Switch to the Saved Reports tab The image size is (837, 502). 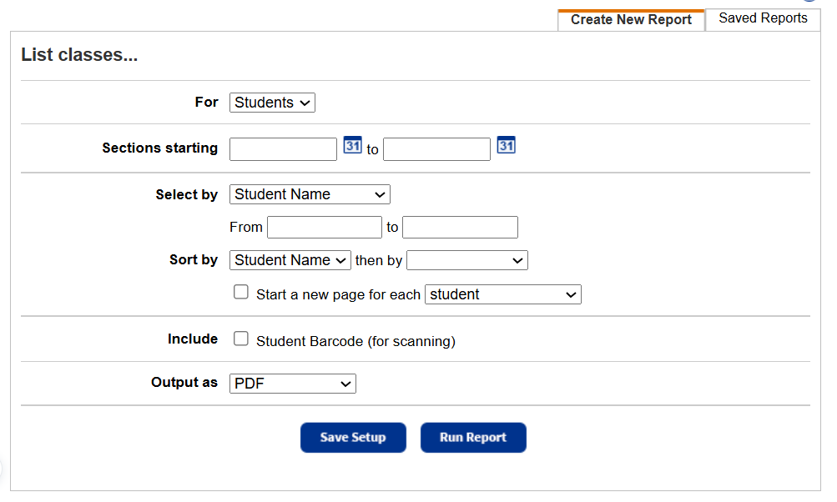coord(762,18)
